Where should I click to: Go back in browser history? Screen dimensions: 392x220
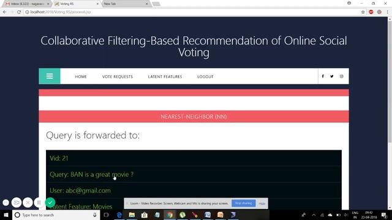5,12
